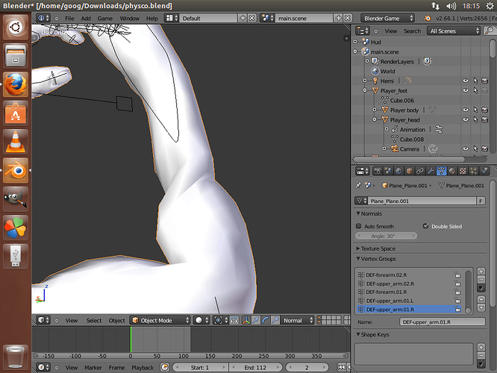Move vertex group up in the list

481,299
